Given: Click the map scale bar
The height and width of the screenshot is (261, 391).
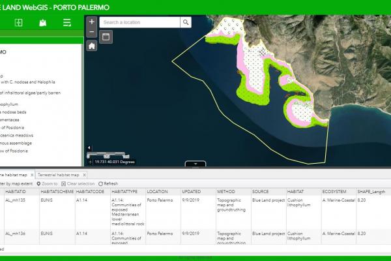Looking at the screenshot, I should 108,155.
